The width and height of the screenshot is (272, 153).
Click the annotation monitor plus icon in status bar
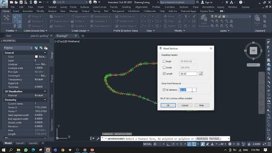tap(238, 144)
